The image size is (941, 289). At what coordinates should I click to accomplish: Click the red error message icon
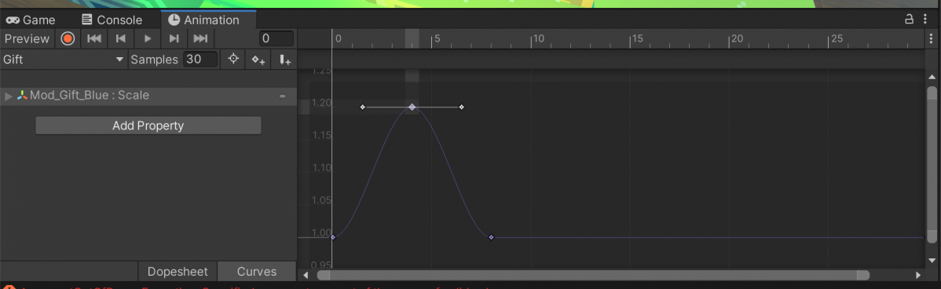click(9, 287)
